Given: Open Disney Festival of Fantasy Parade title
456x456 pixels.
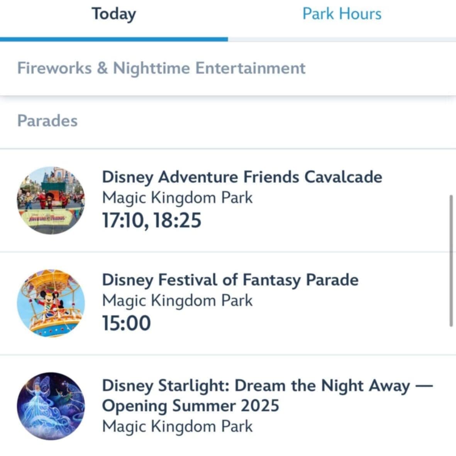Looking at the screenshot, I should point(230,280).
